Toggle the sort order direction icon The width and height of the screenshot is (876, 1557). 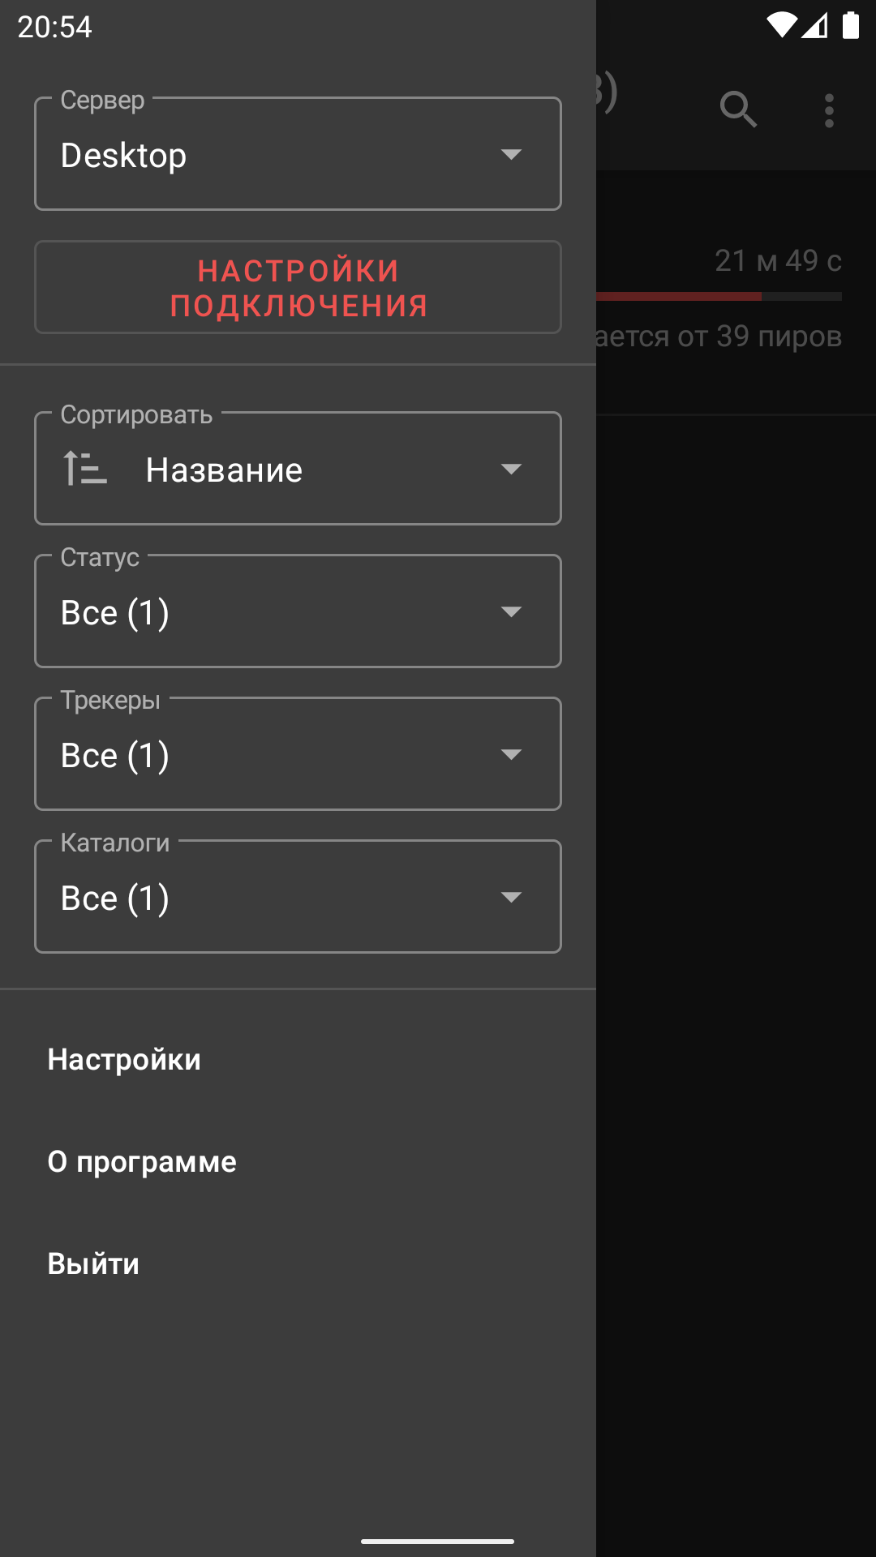(85, 469)
